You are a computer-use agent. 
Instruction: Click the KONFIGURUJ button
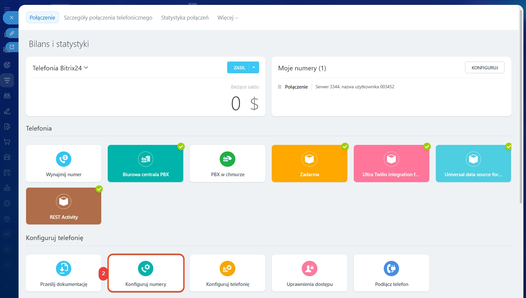(x=484, y=67)
